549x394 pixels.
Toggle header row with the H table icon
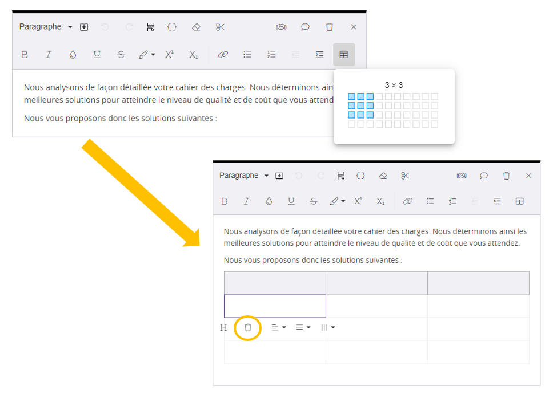[x=223, y=327]
